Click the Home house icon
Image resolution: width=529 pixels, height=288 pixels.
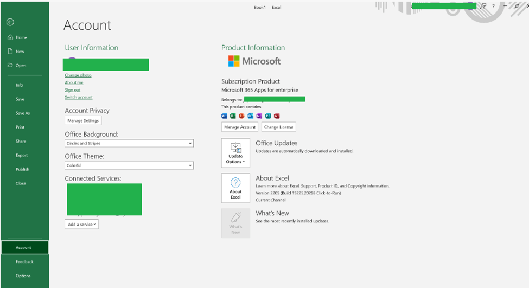10,37
